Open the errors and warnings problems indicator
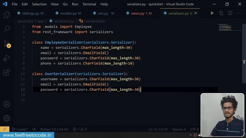 [x=80, y=130]
